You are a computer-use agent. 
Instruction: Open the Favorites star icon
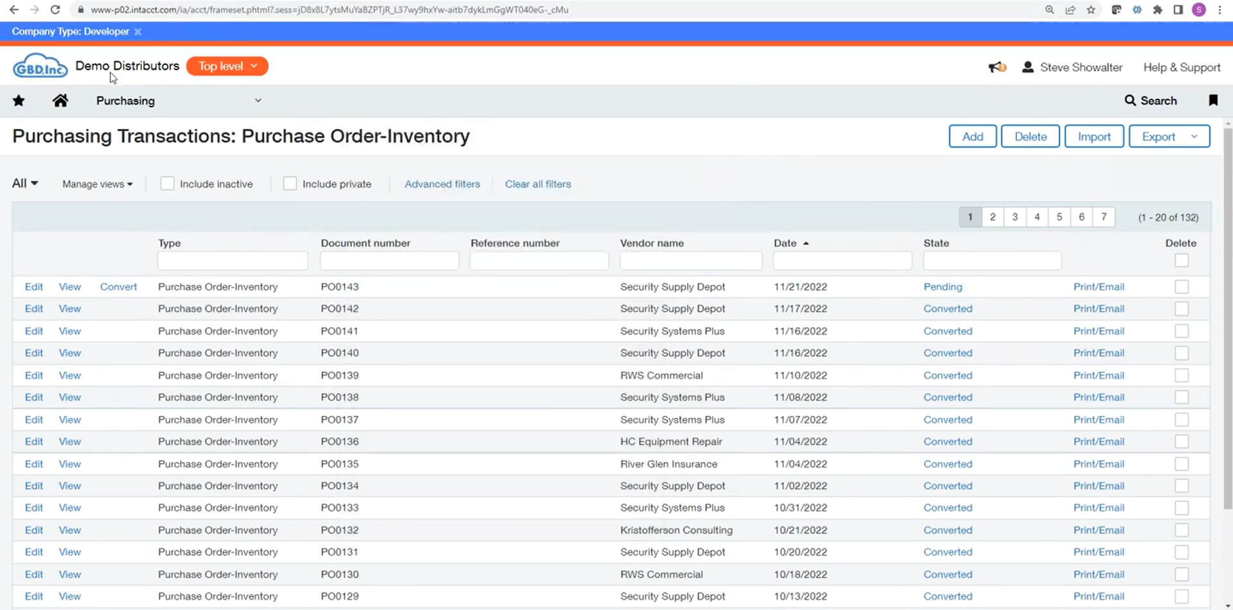[19, 101]
